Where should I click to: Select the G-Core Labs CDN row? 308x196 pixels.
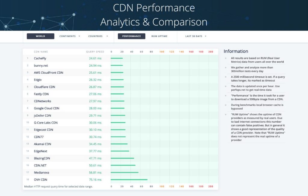(120, 123)
